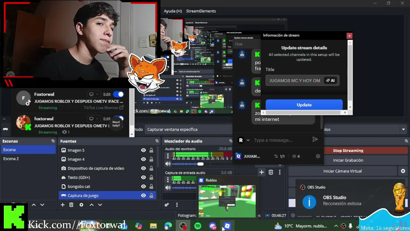The width and height of the screenshot is (410, 231).
Task: Toggle lock on Imagen 5 source
Action: (x=151, y=150)
